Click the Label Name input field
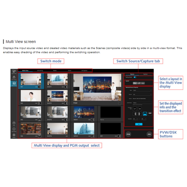Image resolution: width=187 pixels, height=187 pixels. [142, 103]
